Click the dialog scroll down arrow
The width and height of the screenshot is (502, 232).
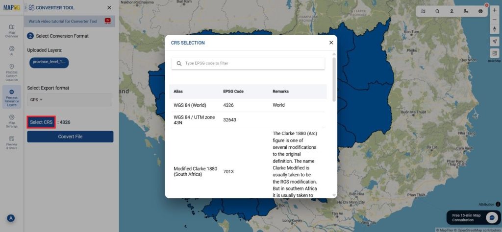[334, 195]
